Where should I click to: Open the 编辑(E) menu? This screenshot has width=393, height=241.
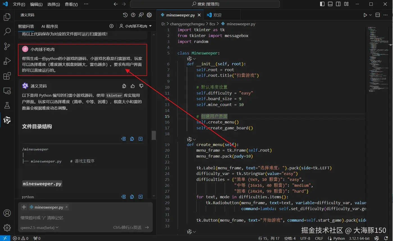coord(36,4)
